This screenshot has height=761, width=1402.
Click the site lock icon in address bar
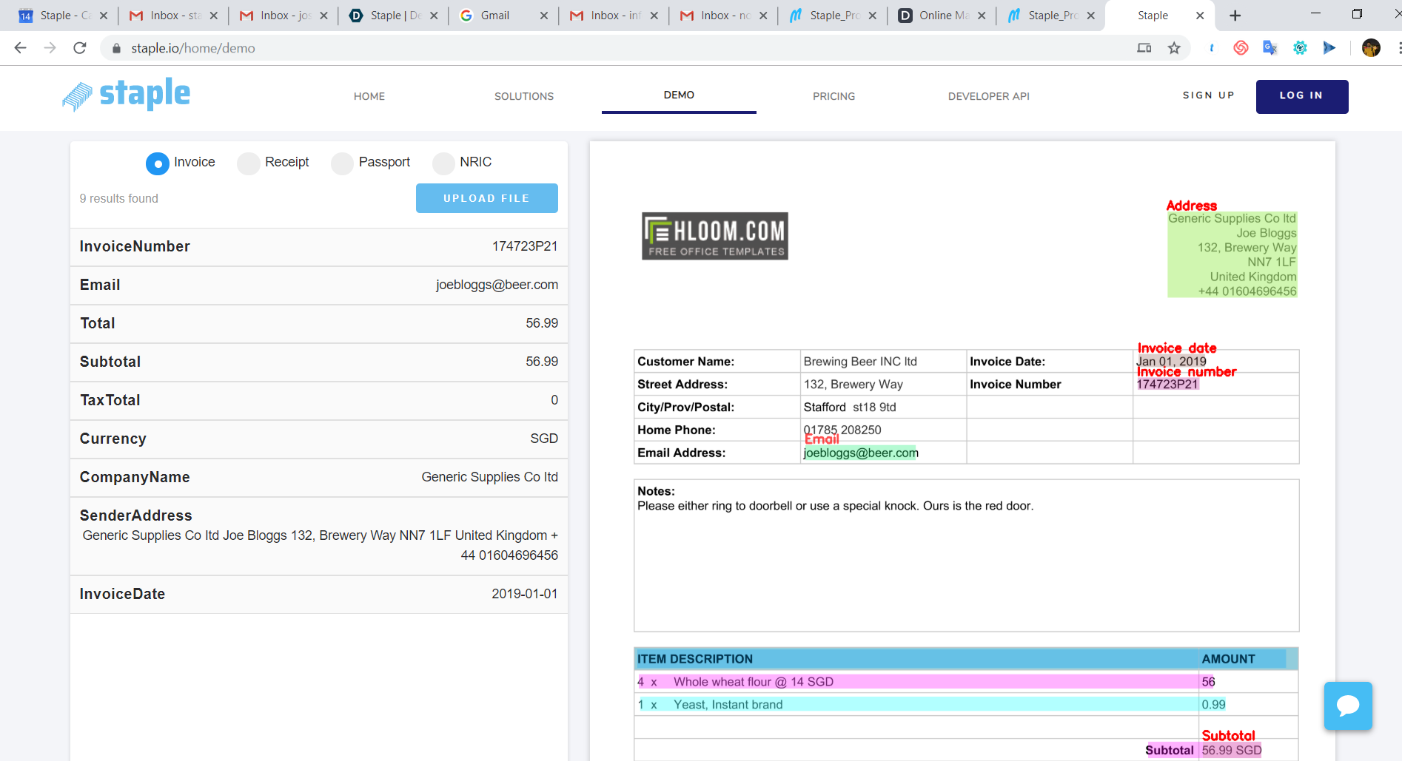(x=115, y=48)
